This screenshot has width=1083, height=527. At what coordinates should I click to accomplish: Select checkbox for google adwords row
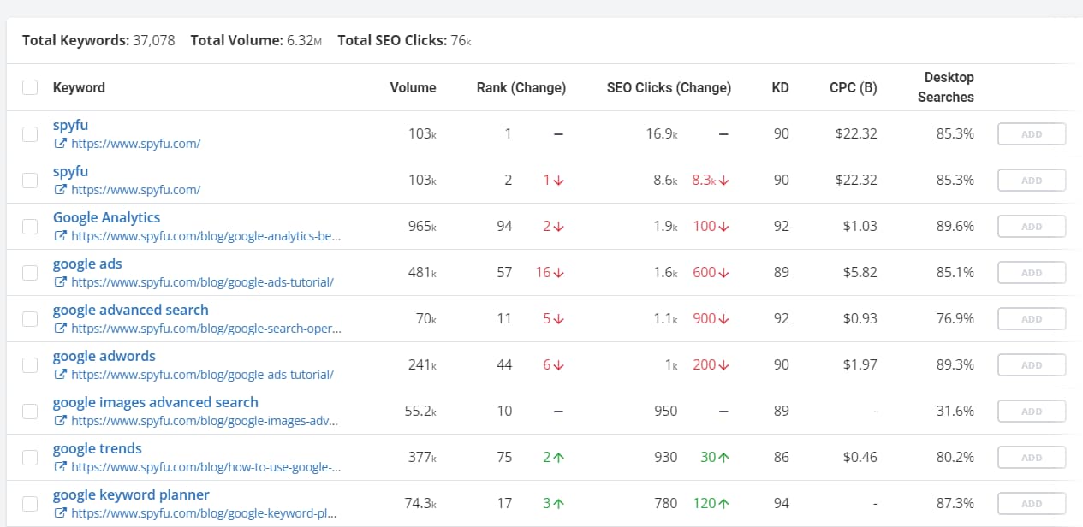coord(30,365)
